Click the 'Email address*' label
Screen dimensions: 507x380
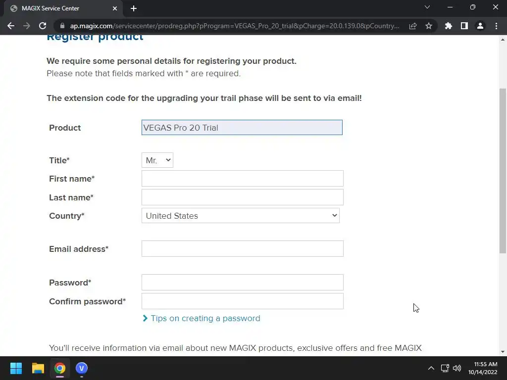[x=79, y=249]
